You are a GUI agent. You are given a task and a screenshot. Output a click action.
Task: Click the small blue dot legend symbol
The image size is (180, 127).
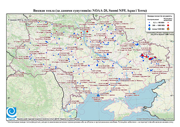click(x=150, y=23)
